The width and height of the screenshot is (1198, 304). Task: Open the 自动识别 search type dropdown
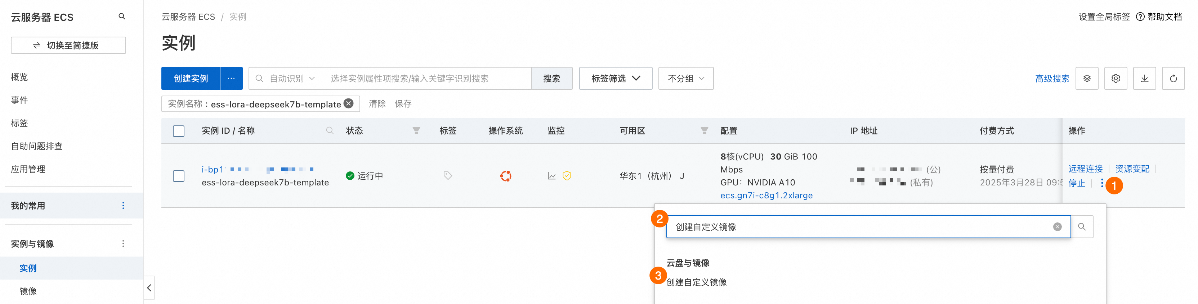pos(292,78)
